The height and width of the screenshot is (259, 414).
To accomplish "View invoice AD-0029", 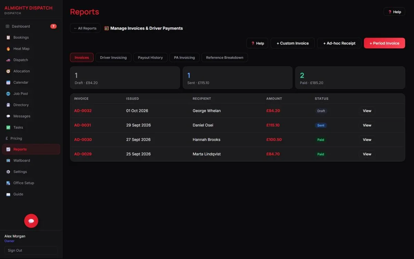I will click(367, 154).
